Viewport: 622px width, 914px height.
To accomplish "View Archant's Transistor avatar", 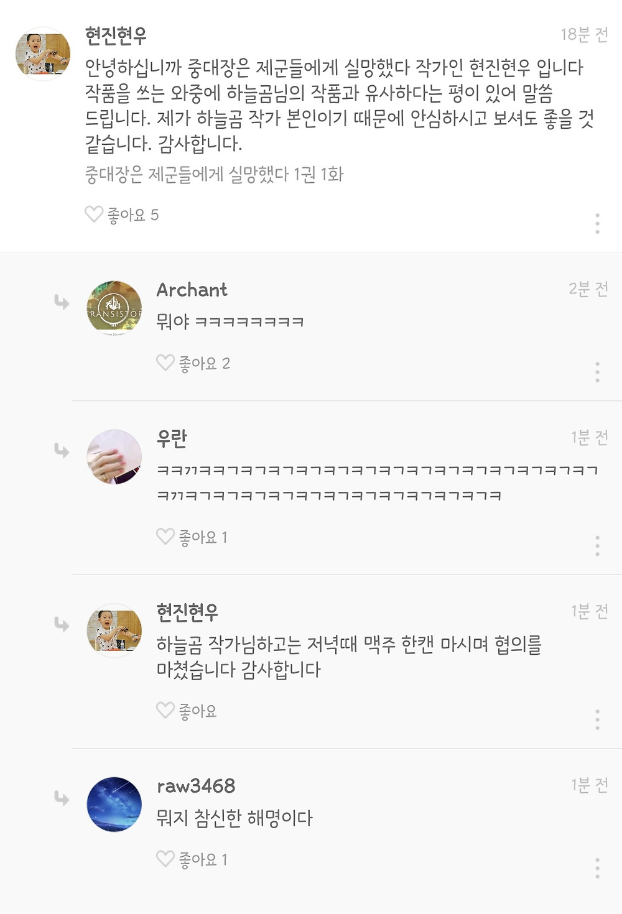I will [x=114, y=308].
